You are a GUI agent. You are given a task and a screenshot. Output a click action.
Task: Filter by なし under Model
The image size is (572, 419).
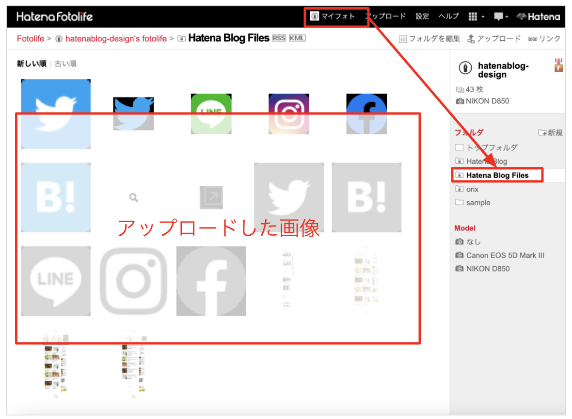click(468, 242)
